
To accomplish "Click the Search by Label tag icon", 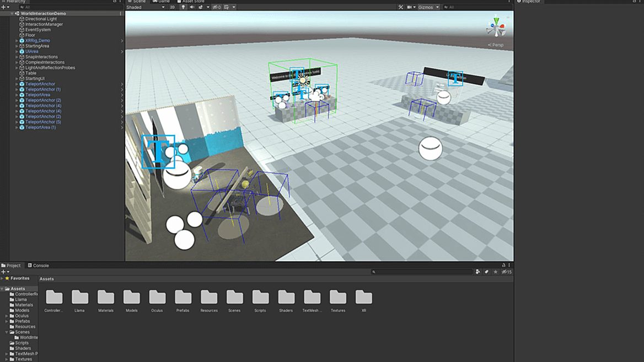I will pyautogui.click(x=486, y=272).
